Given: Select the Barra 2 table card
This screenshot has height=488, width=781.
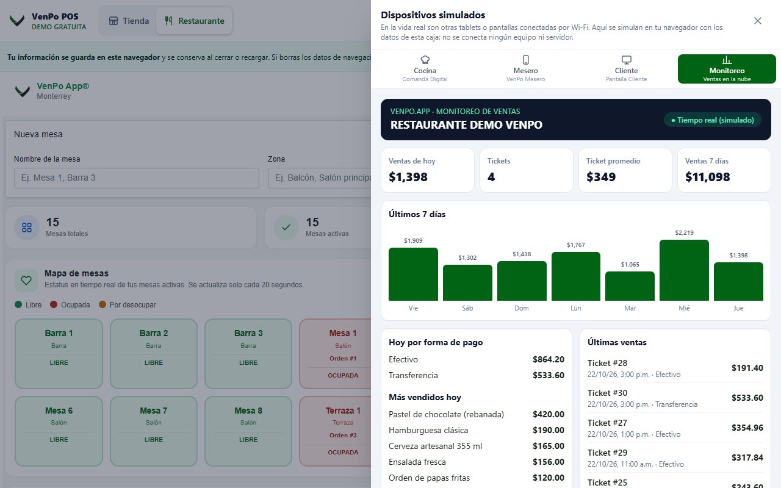Looking at the screenshot, I should click(154, 354).
